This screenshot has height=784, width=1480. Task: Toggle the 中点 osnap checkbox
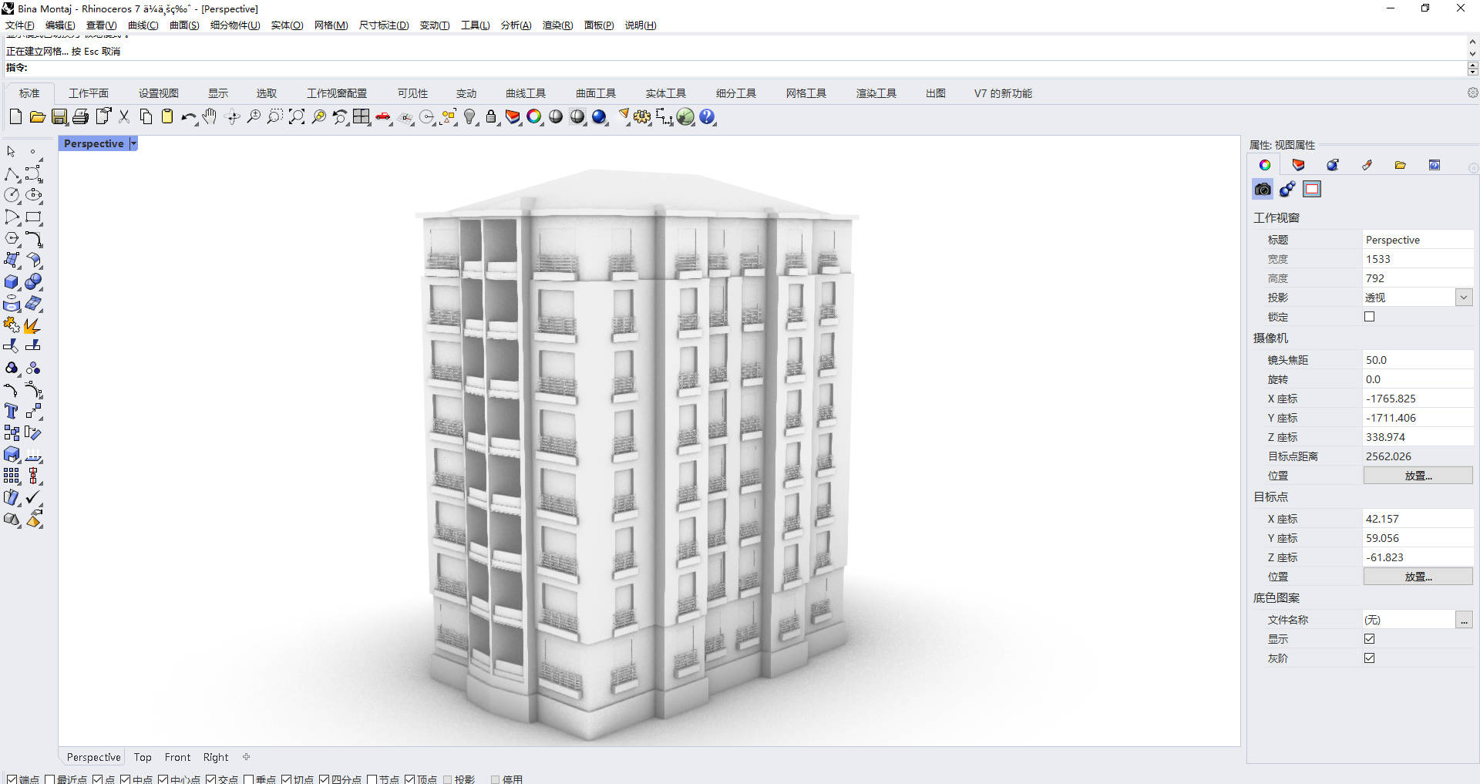click(x=125, y=779)
